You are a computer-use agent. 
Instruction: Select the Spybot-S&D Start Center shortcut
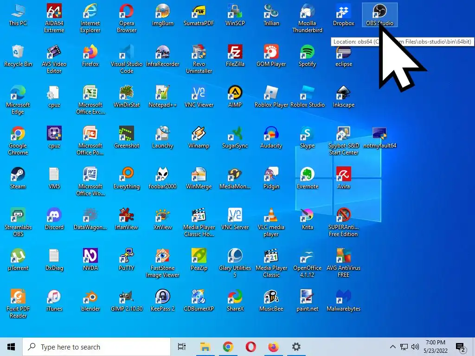344,141
